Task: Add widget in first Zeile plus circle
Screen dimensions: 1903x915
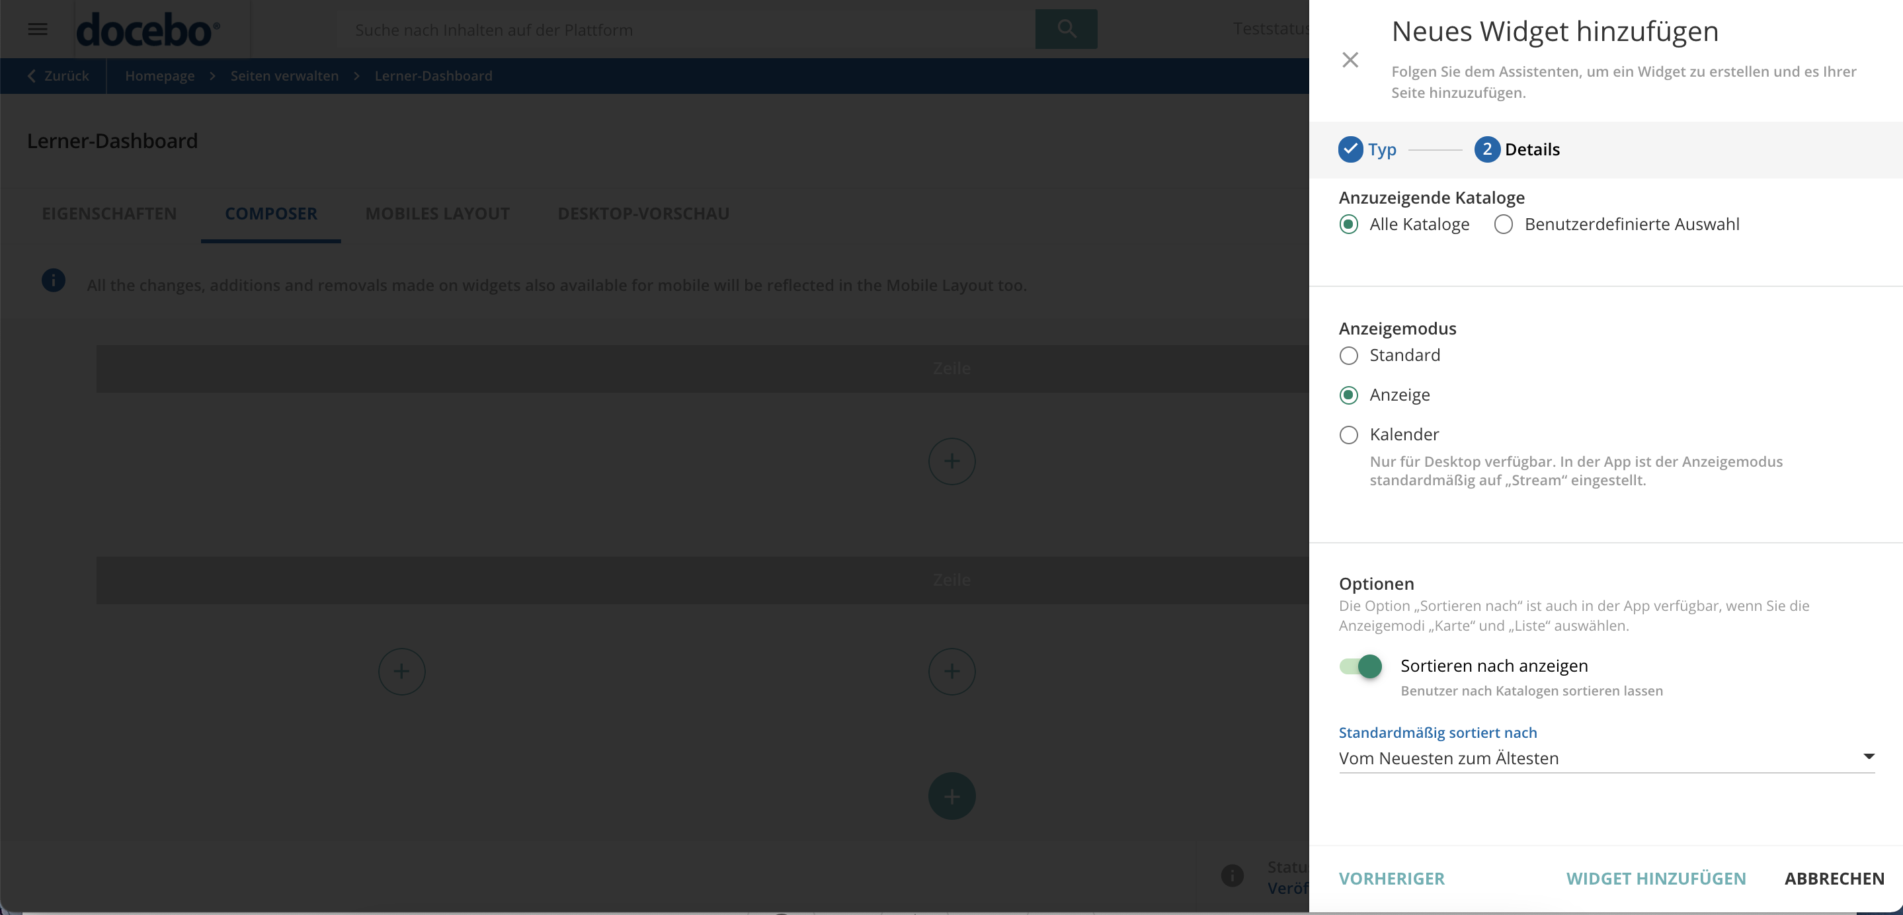Action: [951, 461]
